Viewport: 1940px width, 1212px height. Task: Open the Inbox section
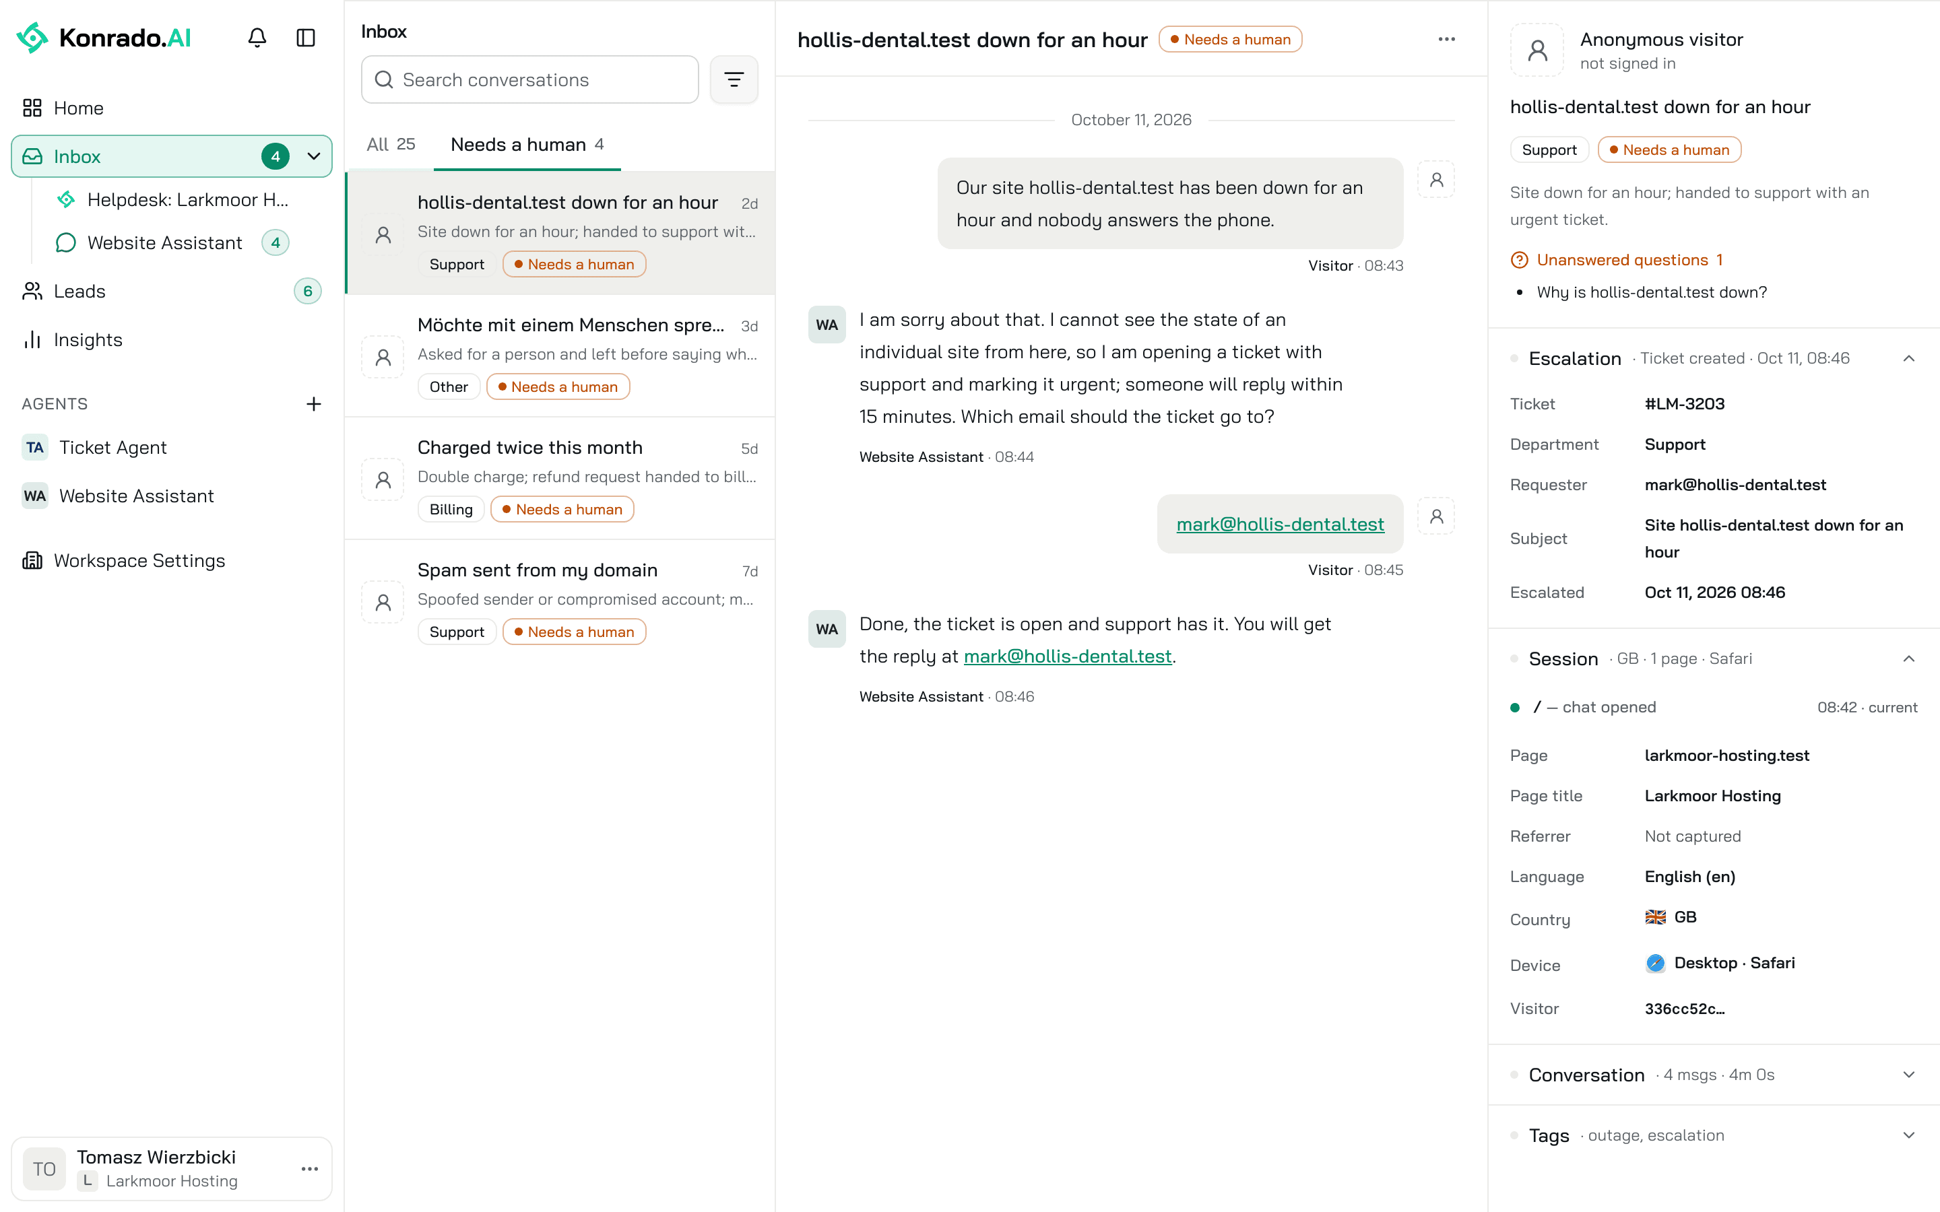pos(172,156)
